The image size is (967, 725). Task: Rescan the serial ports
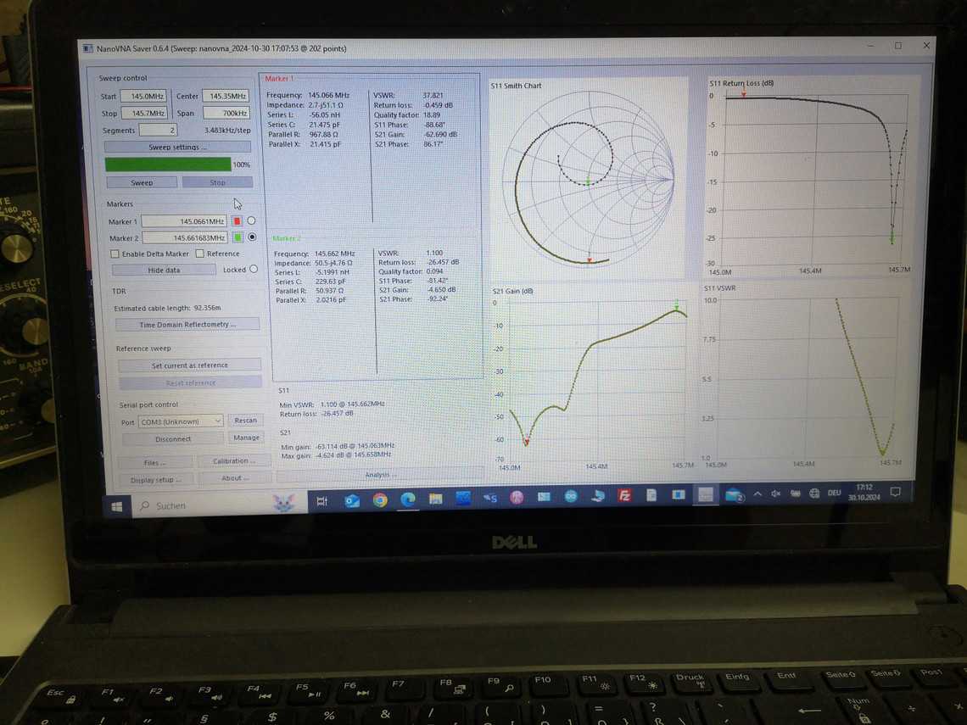click(245, 421)
